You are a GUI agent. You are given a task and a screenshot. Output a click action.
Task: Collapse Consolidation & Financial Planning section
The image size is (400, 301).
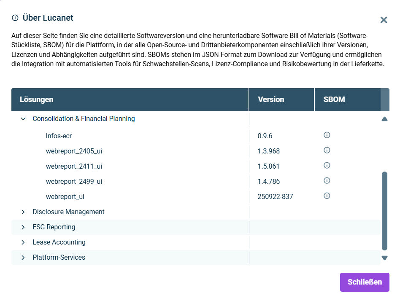23,119
